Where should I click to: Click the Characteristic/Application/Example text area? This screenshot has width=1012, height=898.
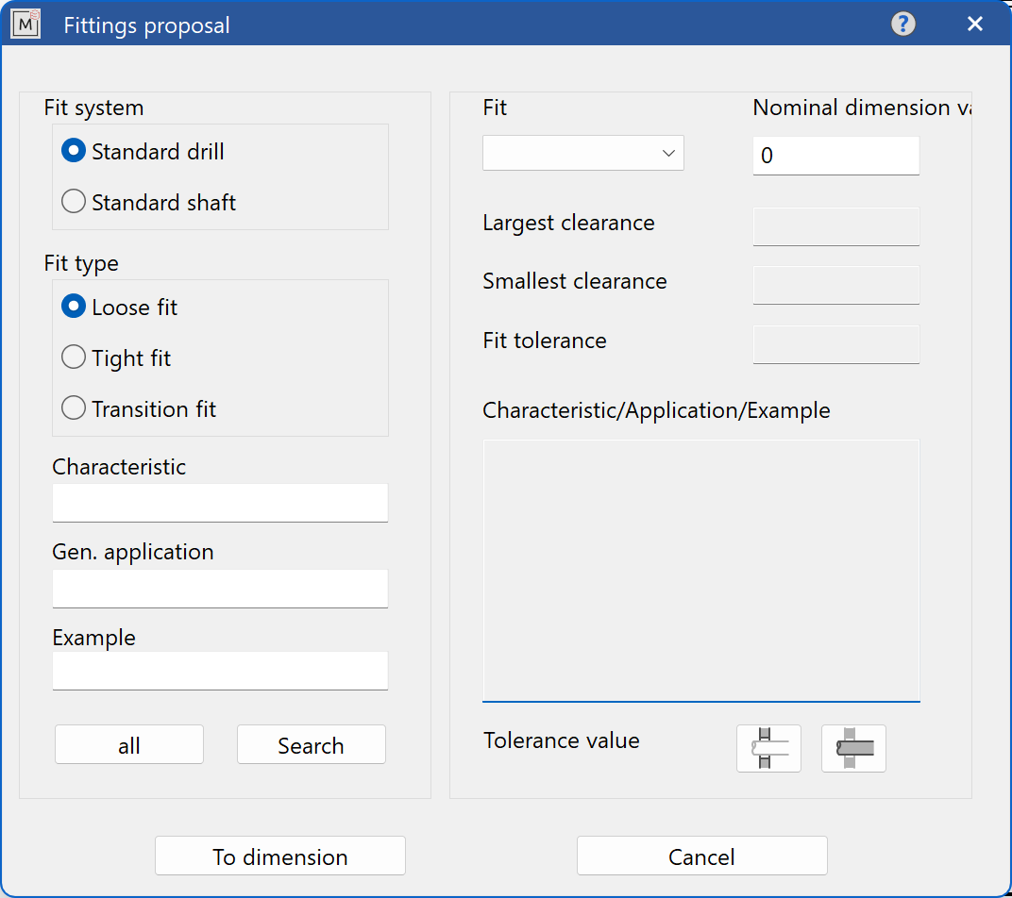pyautogui.click(x=700, y=571)
